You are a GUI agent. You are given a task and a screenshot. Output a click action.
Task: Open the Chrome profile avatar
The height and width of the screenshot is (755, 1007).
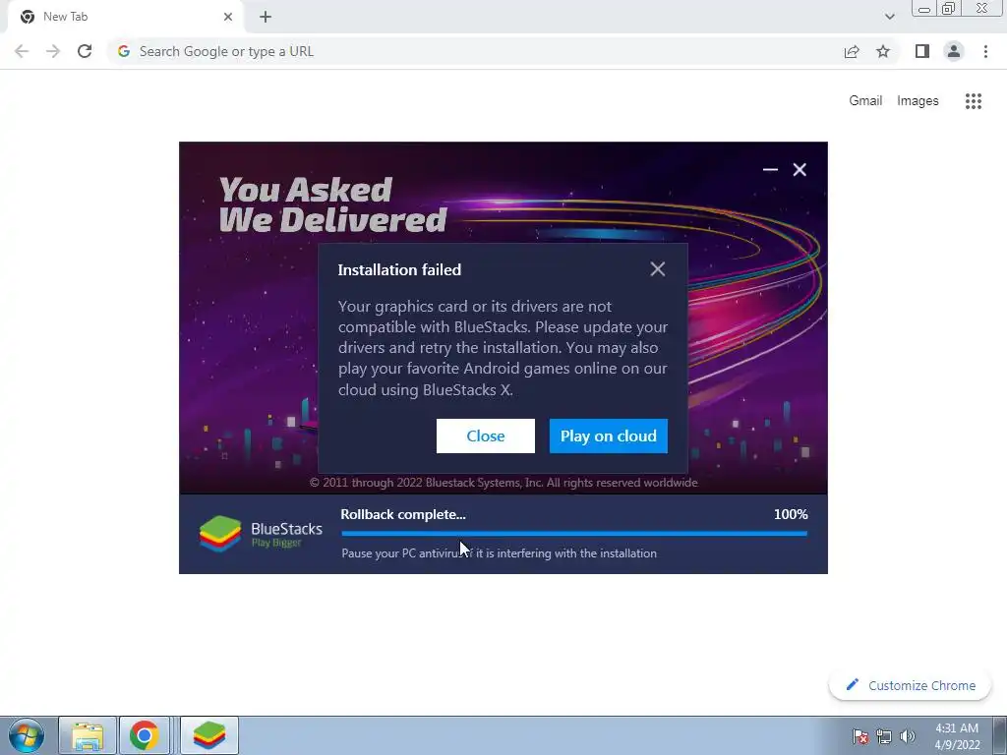(954, 51)
